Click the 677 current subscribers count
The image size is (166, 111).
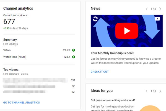(9, 22)
